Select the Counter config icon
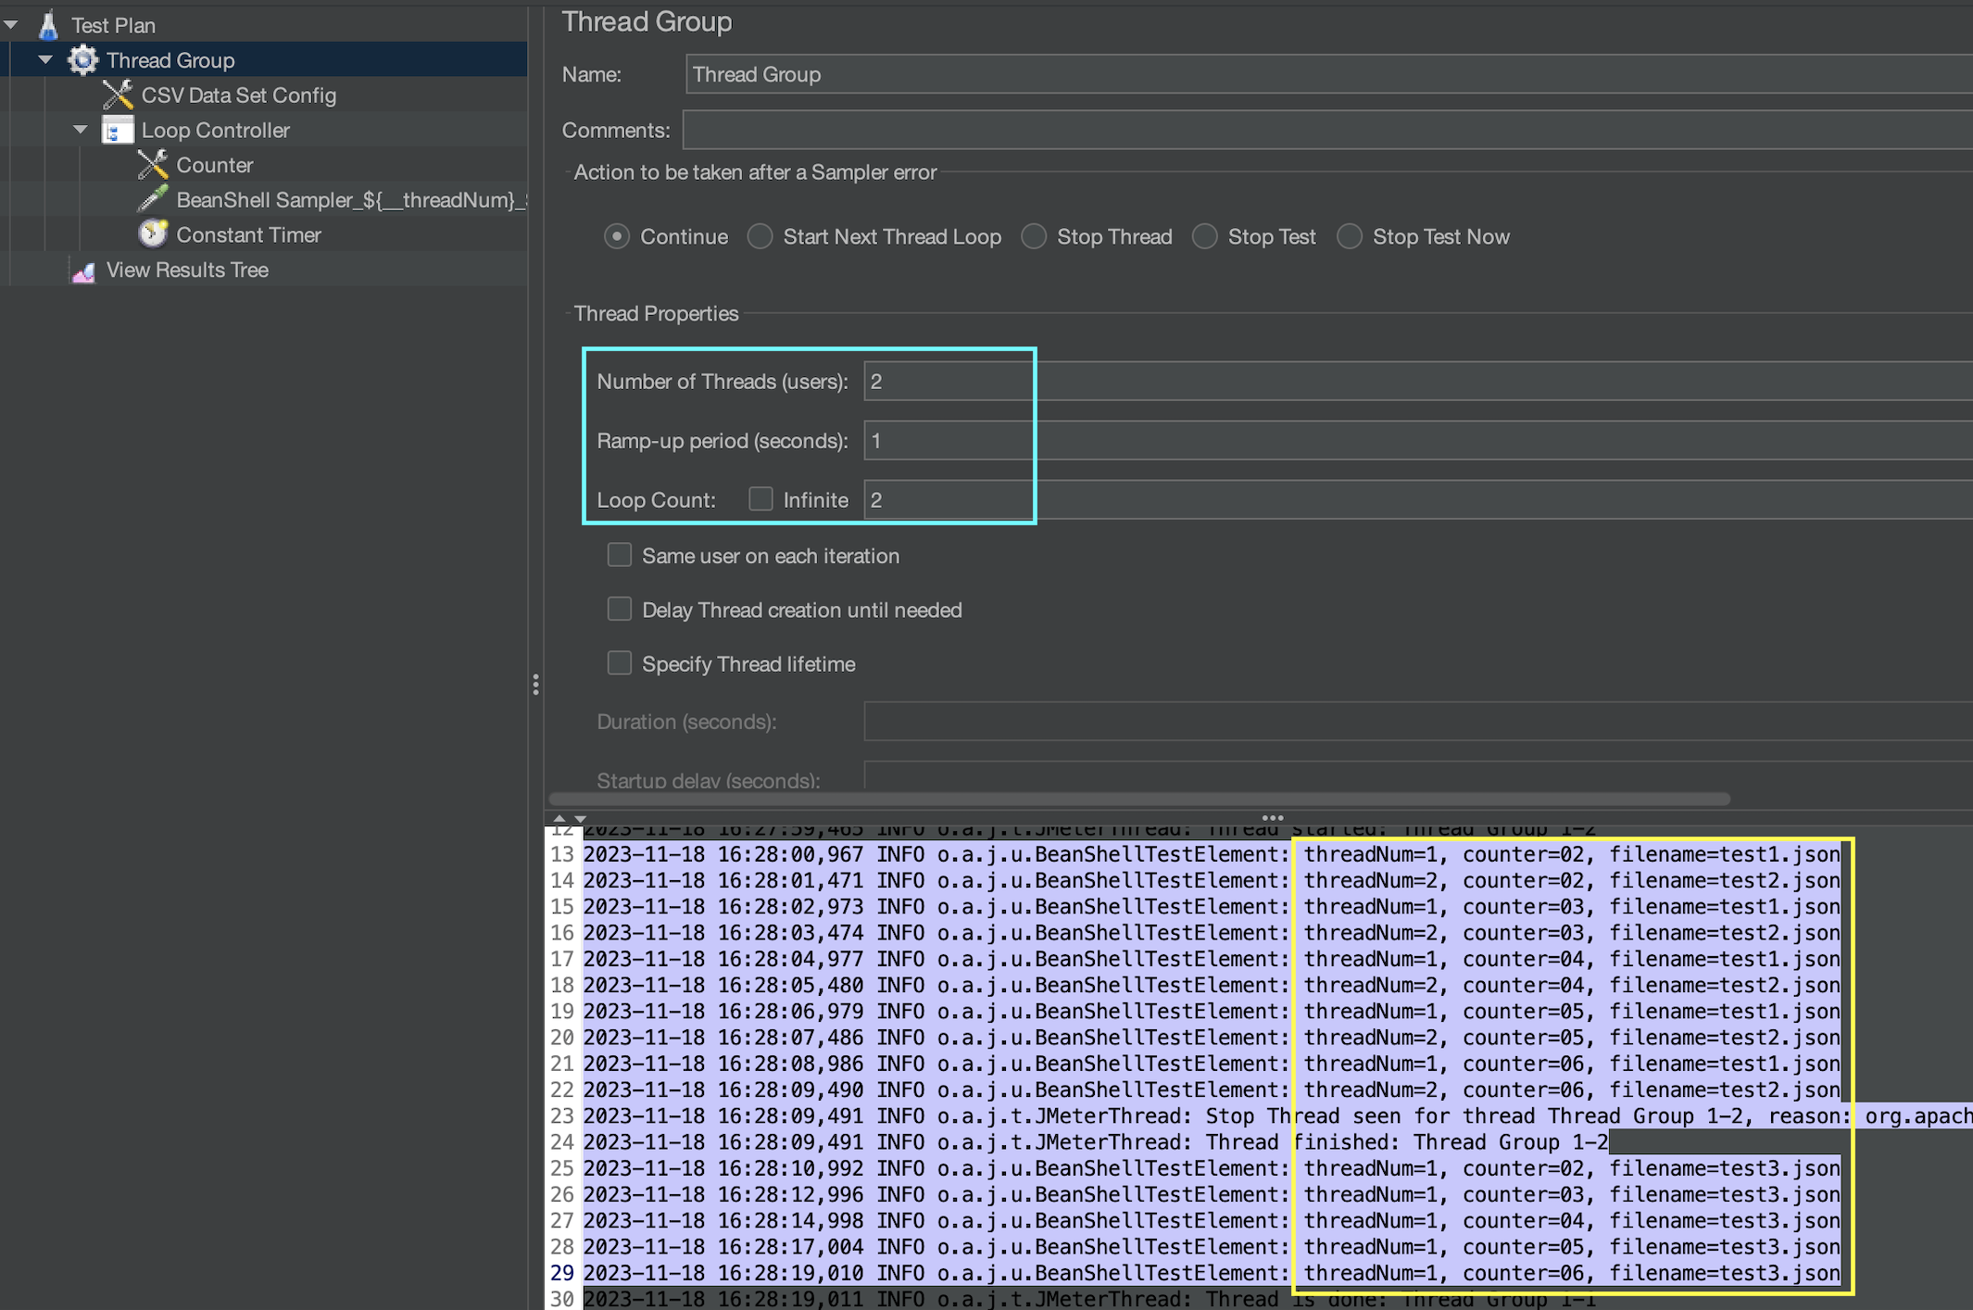The height and width of the screenshot is (1310, 1973). tap(153, 165)
